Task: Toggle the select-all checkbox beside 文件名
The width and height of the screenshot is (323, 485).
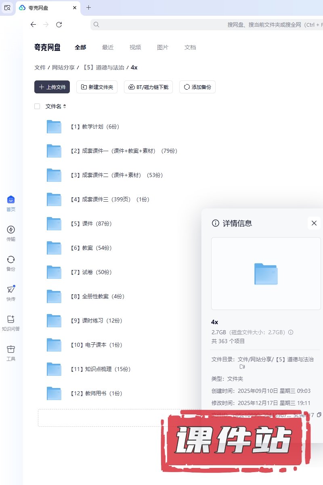Action: coord(37,106)
